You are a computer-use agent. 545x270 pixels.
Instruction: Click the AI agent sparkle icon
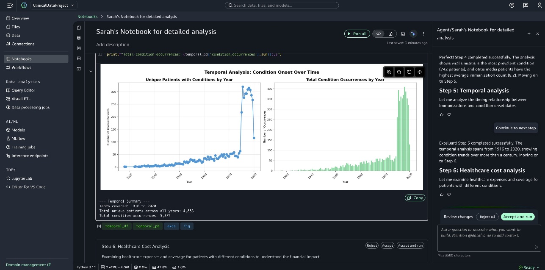click(x=413, y=34)
